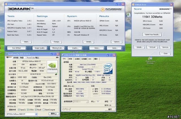Click the 3DMark06 progress bar
The height and width of the screenshot is (119, 181).
67,9
